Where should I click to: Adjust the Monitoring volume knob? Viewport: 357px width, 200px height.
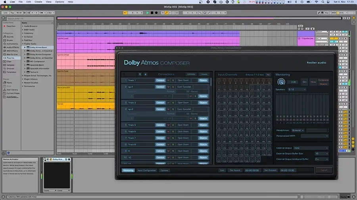281,82
